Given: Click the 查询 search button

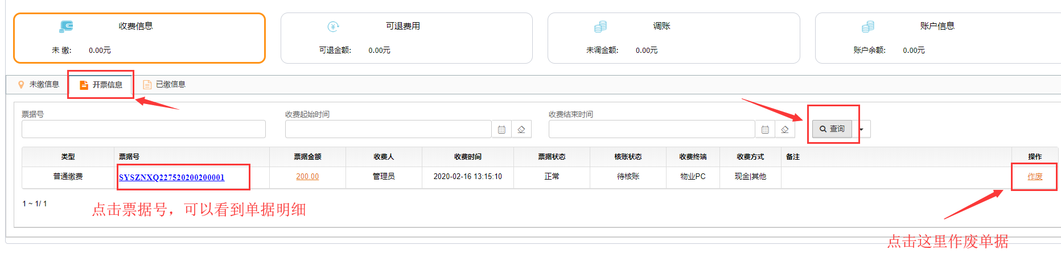Looking at the screenshot, I should tap(832, 129).
